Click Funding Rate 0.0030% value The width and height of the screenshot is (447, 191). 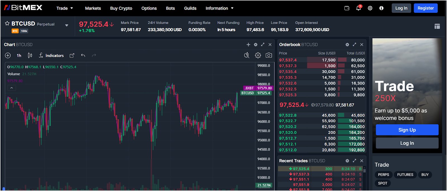click(197, 30)
